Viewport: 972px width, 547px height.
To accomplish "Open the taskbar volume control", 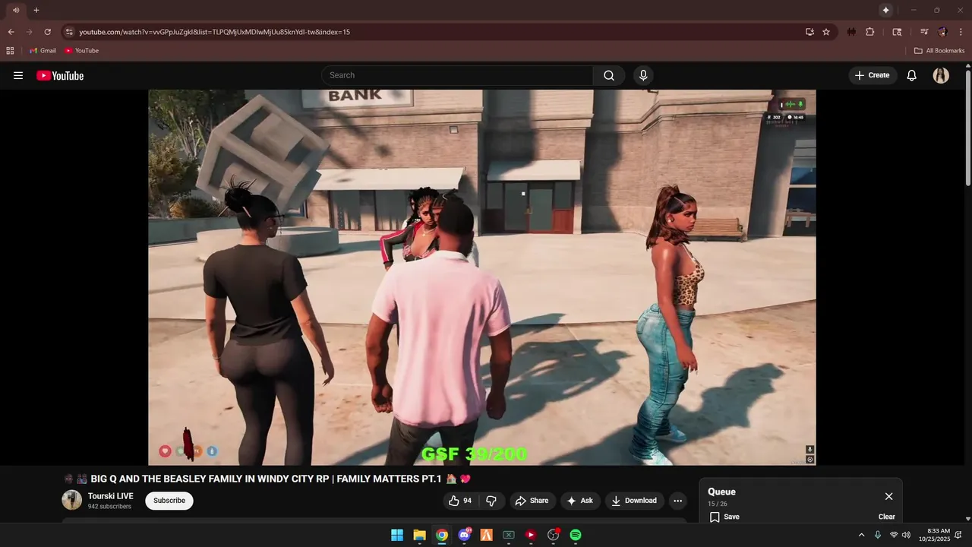I will coord(906,535).
